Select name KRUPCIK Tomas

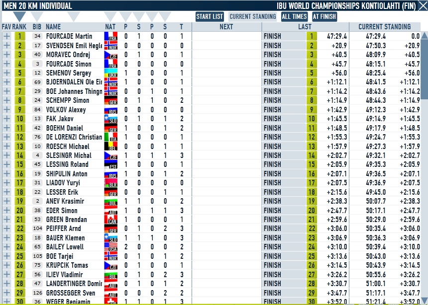click(x=67, y=265)
